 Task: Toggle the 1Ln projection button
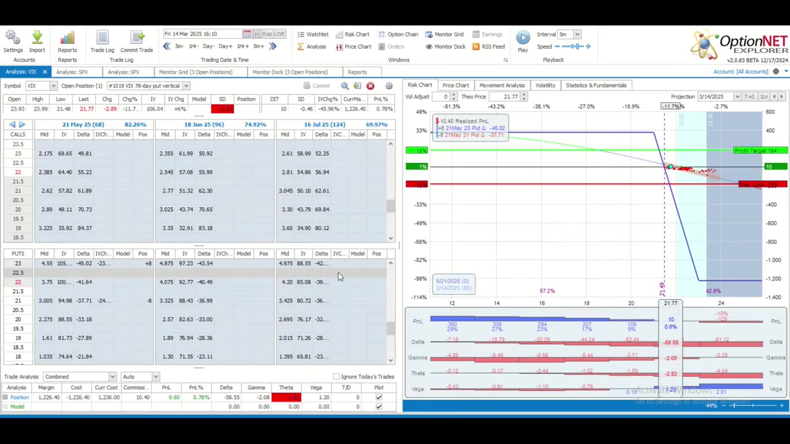point(764,97)
